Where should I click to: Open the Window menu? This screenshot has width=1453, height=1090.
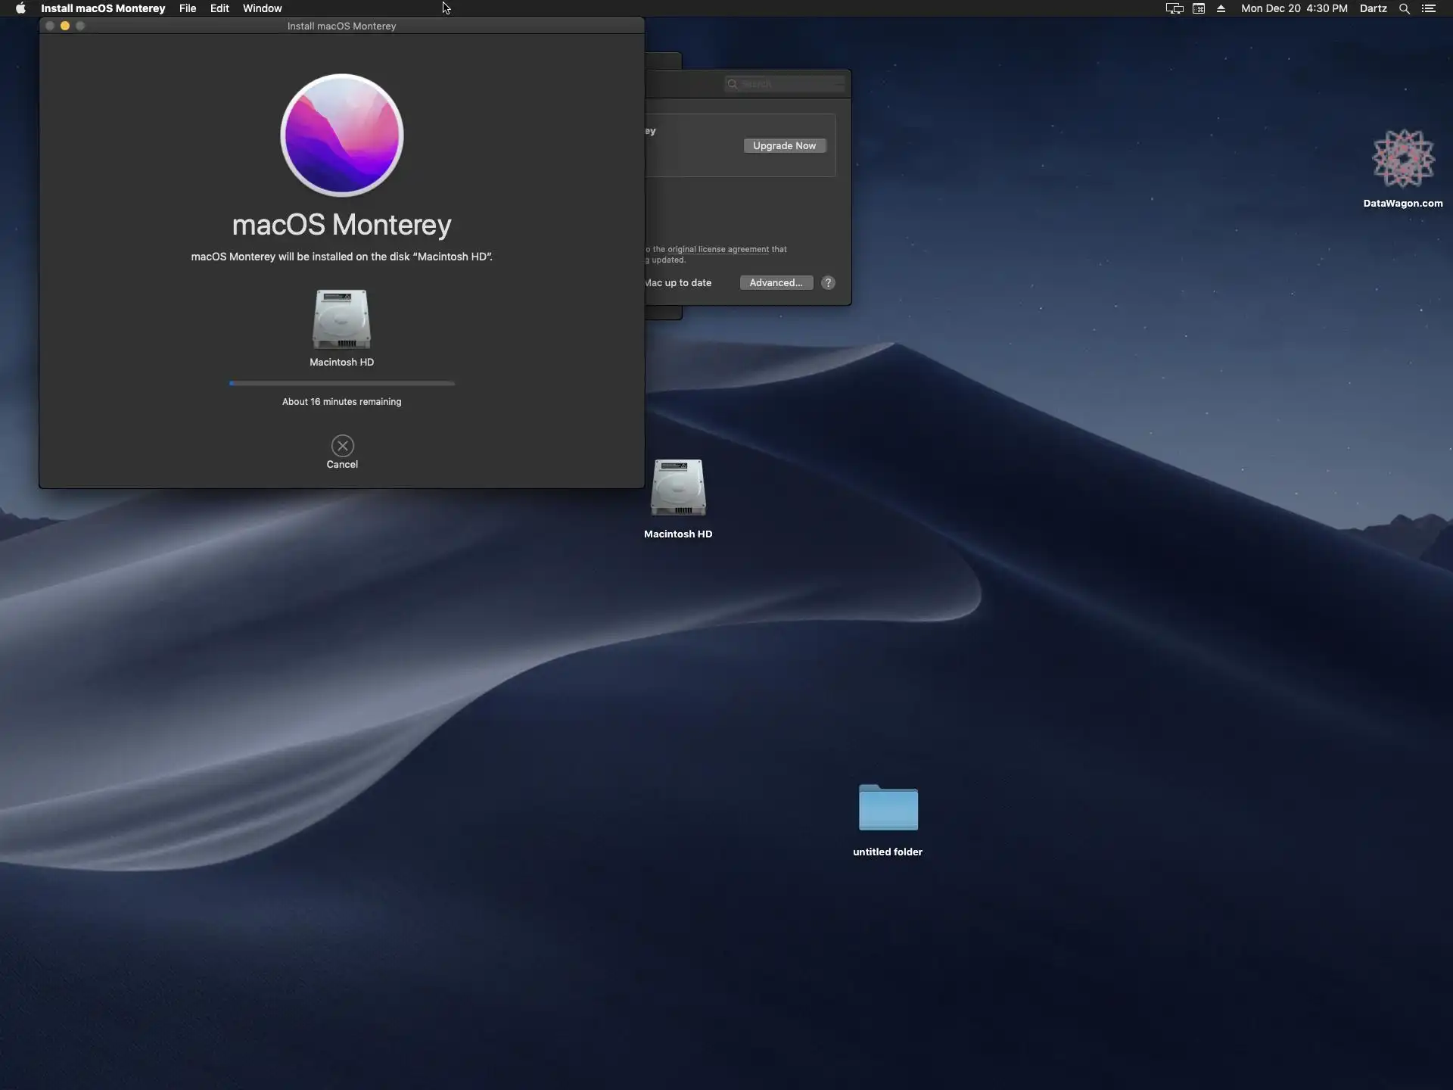tap(262, 8)
